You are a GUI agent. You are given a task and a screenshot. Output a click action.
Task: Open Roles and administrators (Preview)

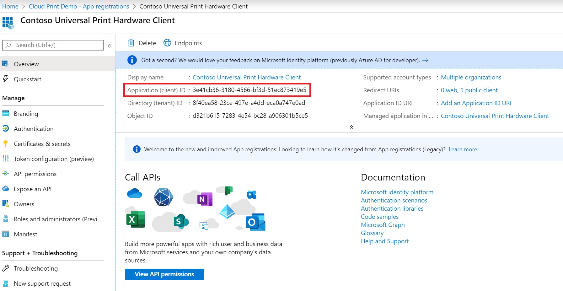57,219
